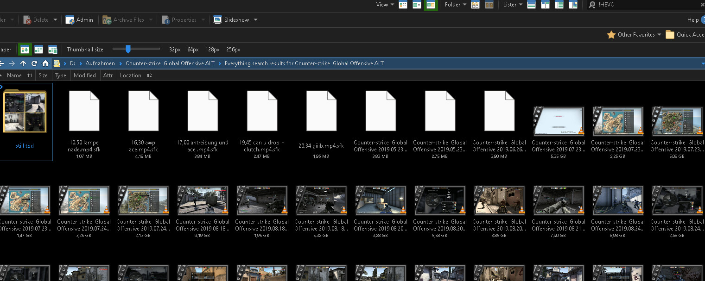The image size is (705, 281).
Task: Click the Slideshow monitor icon
Action: tap(217, 20)
